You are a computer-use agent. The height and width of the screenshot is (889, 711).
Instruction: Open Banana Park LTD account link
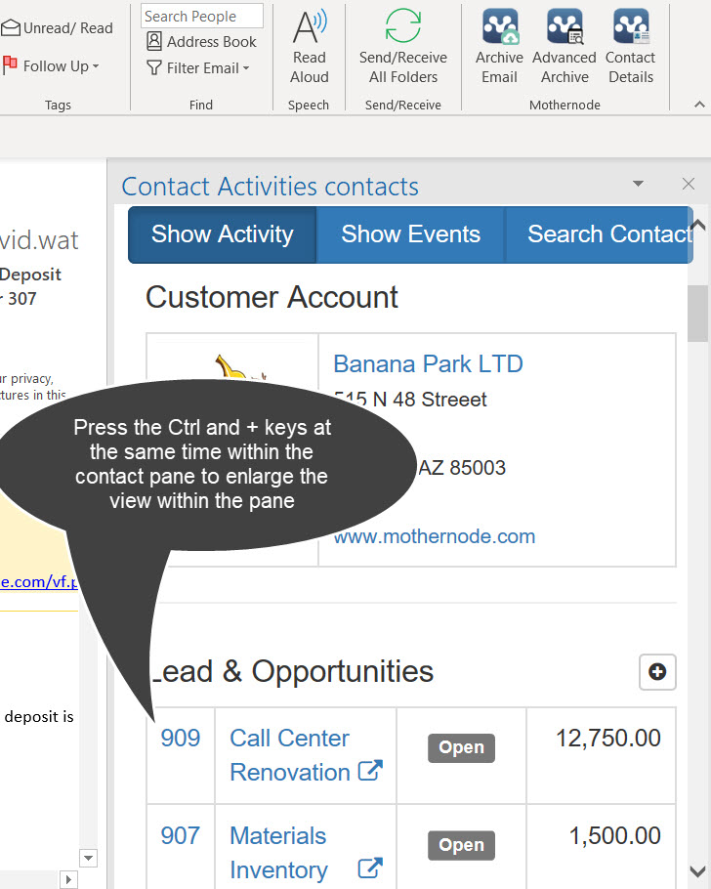428,364
